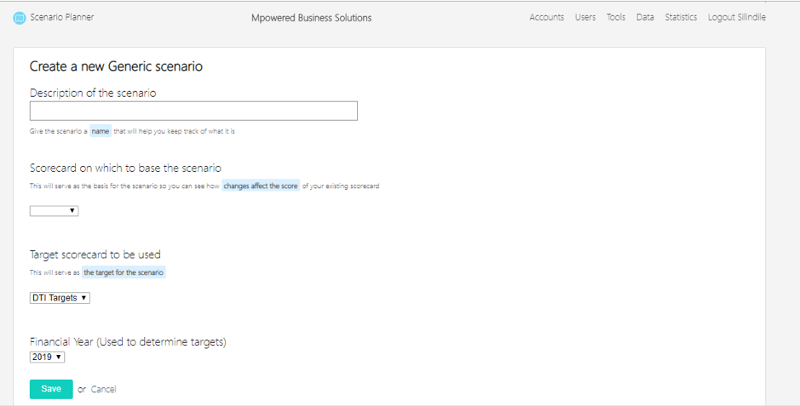Open the Users menu

(585, 17)
